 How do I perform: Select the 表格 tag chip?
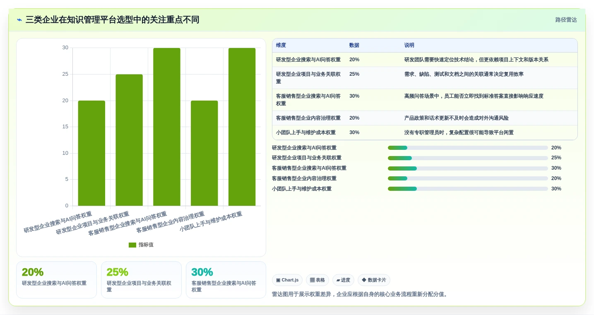click(317, 280)
